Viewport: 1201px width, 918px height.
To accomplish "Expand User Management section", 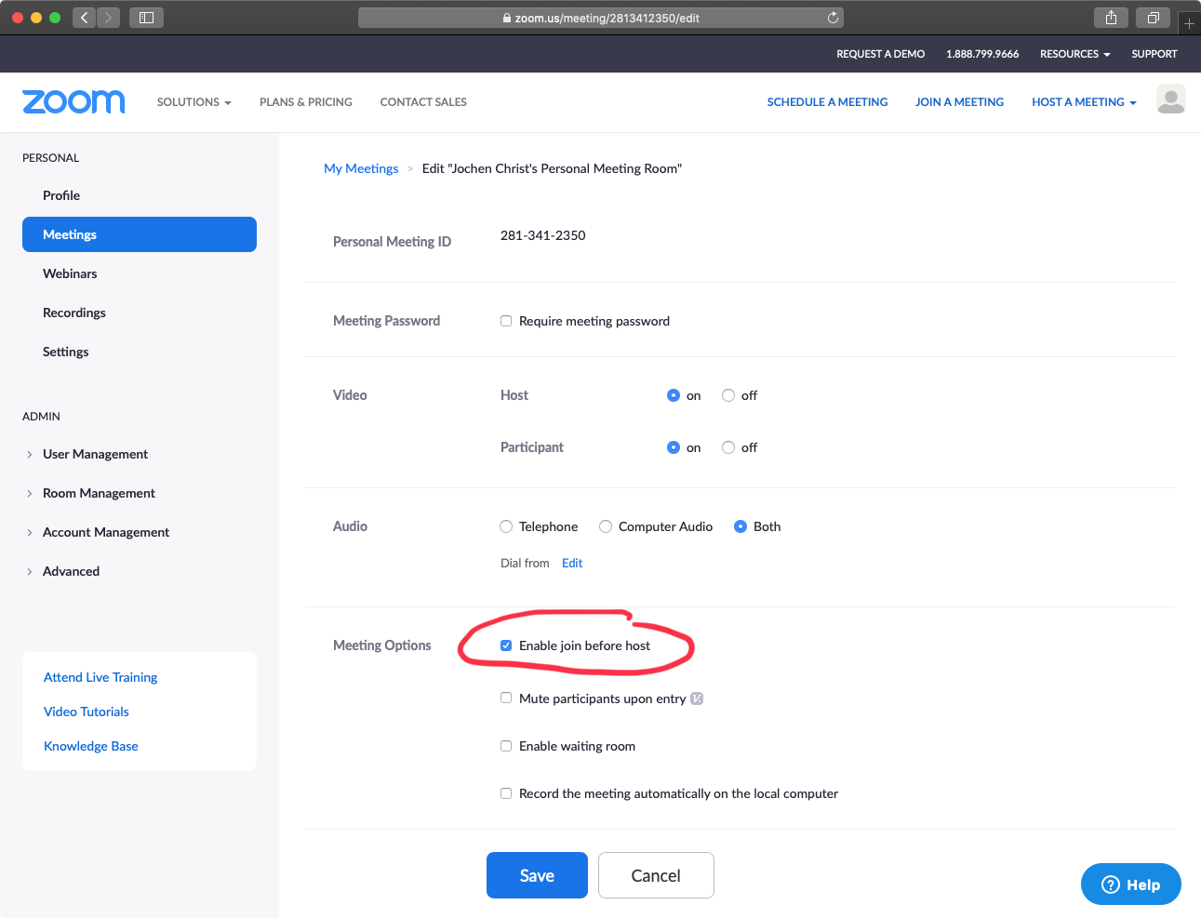I will point(95,454).
